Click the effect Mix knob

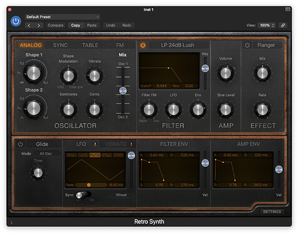tap(263, 73)
